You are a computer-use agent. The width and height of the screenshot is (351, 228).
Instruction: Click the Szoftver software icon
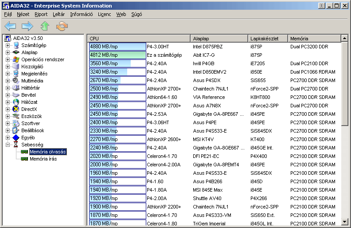[x=16, y=123]
